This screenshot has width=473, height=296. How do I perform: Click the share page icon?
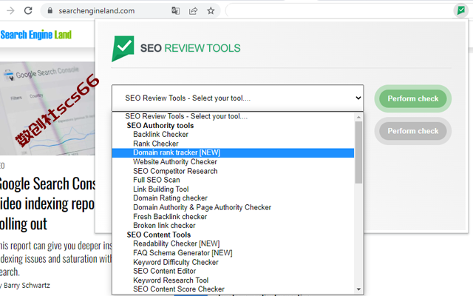pos(193,11)
